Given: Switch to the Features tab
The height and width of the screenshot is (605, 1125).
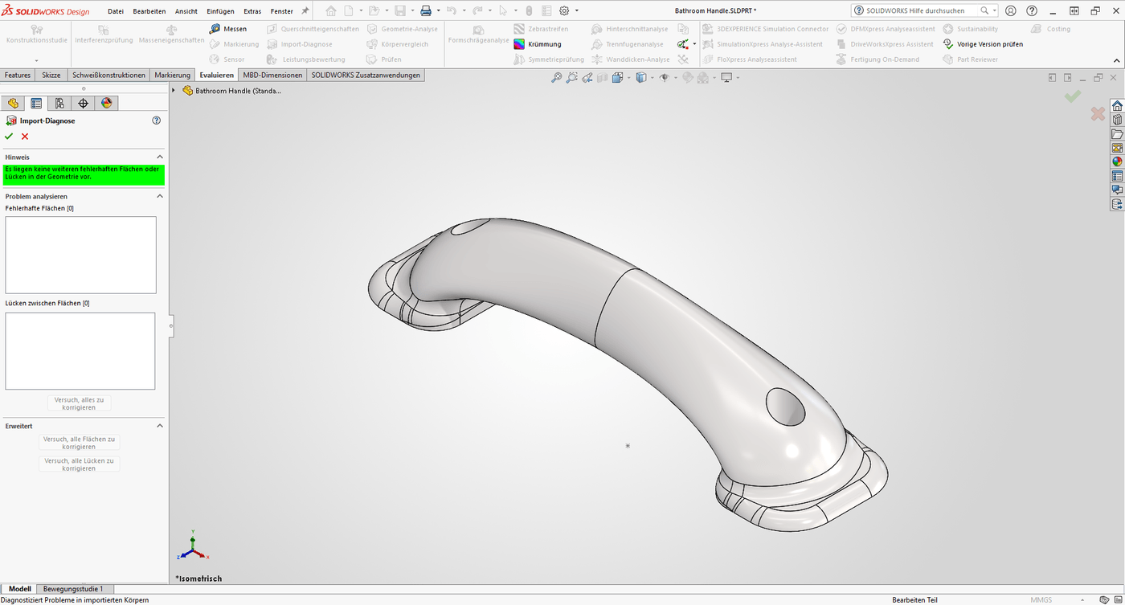Looking at the screenshot, I should click(x=18, y=74).
